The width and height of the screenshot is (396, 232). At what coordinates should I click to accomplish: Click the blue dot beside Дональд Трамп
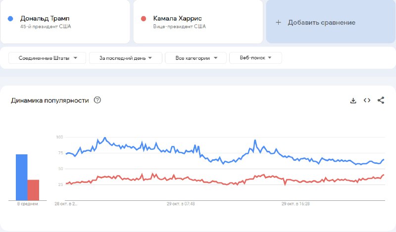[x=10, y=18]
